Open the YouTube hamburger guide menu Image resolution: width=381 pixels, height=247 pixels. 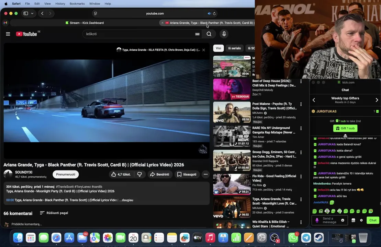8,34
